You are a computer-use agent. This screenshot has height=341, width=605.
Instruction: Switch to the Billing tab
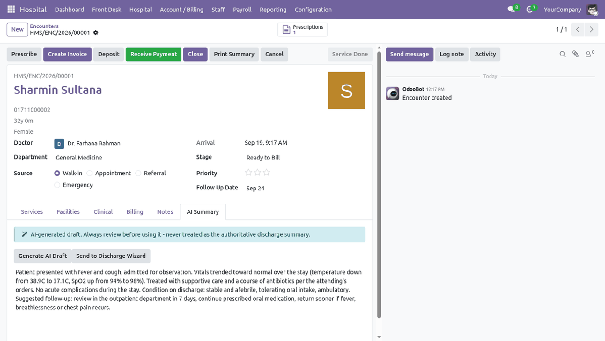(x=135, y=212)
